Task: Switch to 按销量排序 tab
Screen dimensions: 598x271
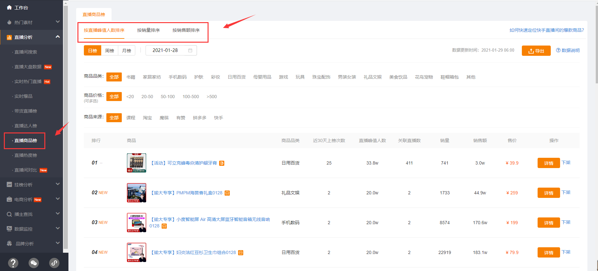Action: coord(148,30)
